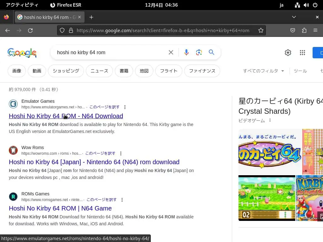The width and height of the screenshot is (323, 242).
Task: Translate the Wow Roms result page
Action: click(100, 153)
